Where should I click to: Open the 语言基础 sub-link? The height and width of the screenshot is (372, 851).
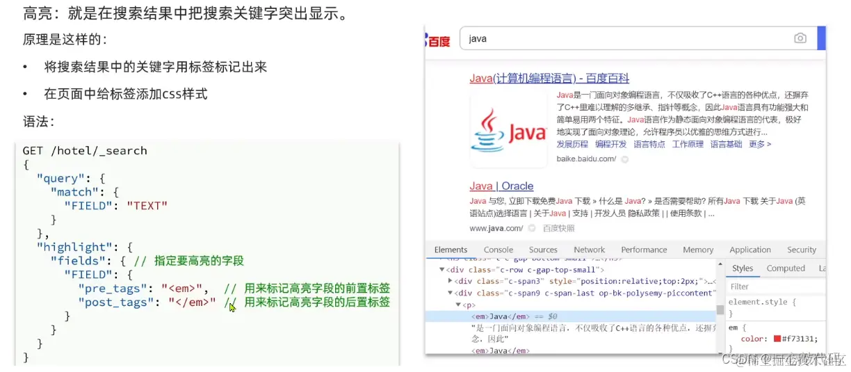click(726, 144)
